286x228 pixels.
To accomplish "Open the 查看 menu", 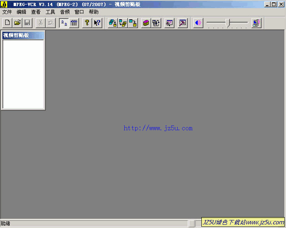I will [36, 12].
